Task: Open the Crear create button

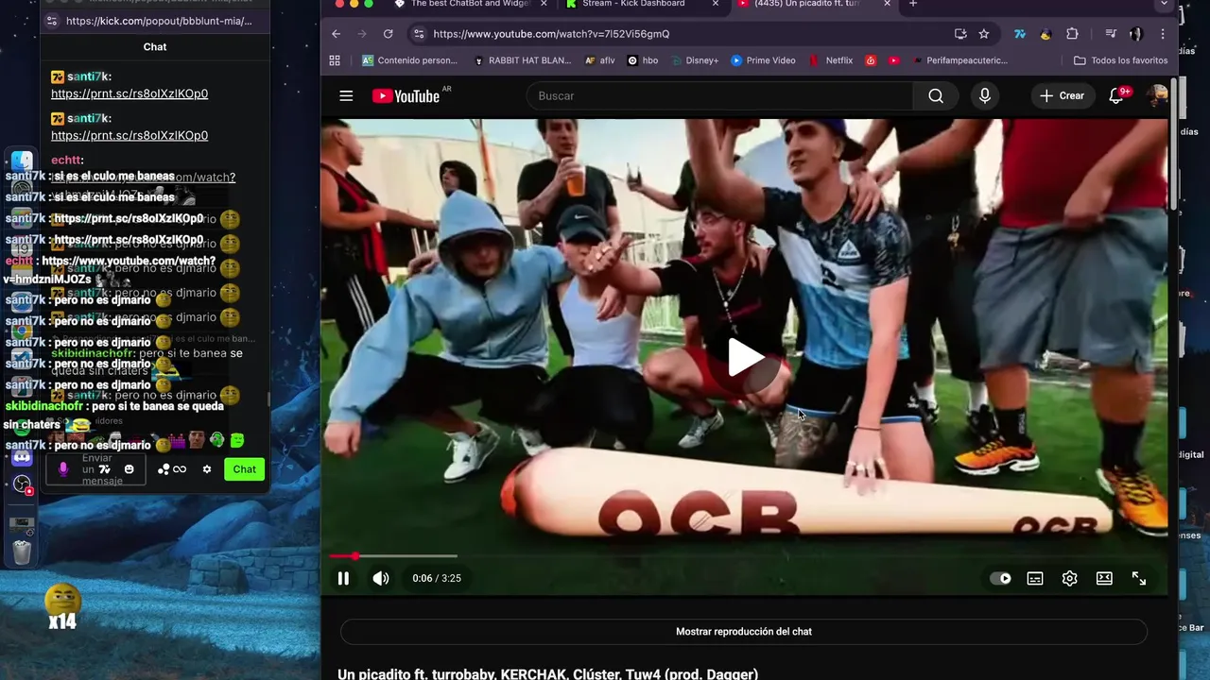Action: (1063, 95)
